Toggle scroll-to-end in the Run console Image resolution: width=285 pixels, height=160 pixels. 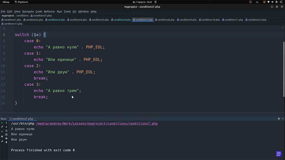point(6,135)
